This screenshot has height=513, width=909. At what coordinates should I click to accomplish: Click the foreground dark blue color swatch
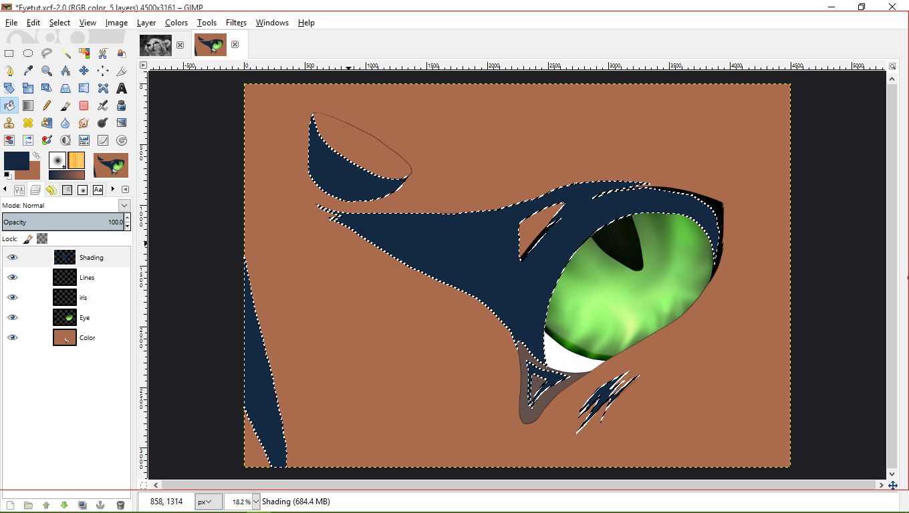15,160
